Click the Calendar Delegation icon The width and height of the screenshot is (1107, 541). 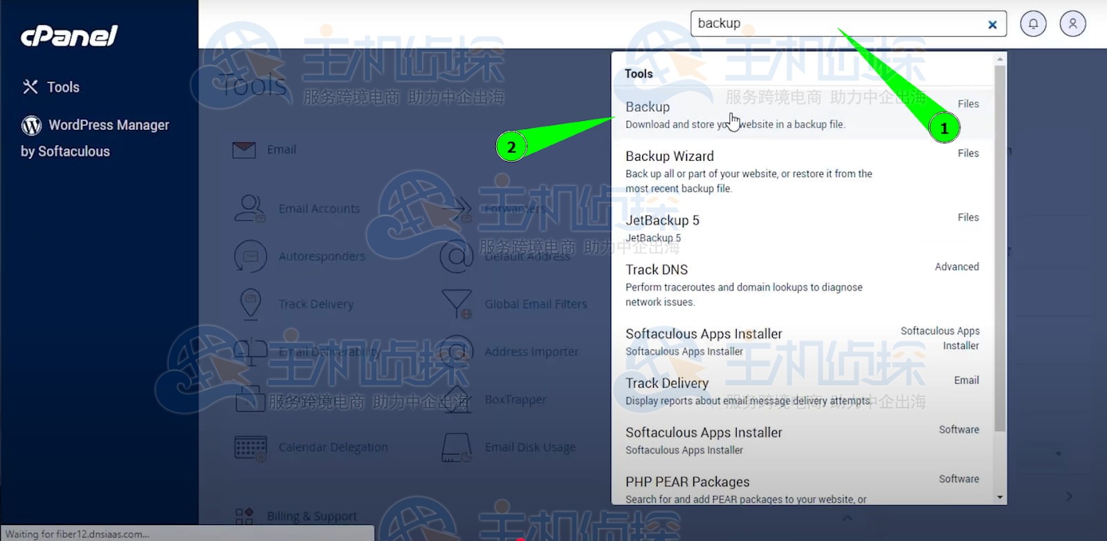tap(250, 448)
